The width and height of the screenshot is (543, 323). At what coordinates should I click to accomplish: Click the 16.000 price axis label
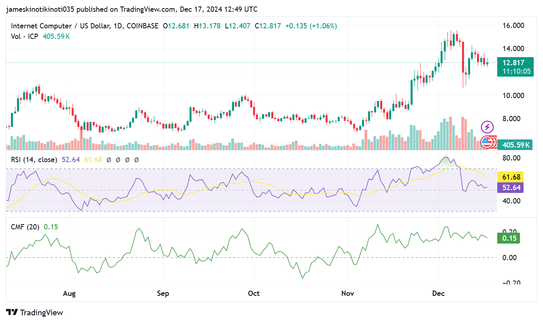click(513, 26)
